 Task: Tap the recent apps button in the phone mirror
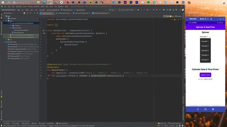(x=213, y=109)
